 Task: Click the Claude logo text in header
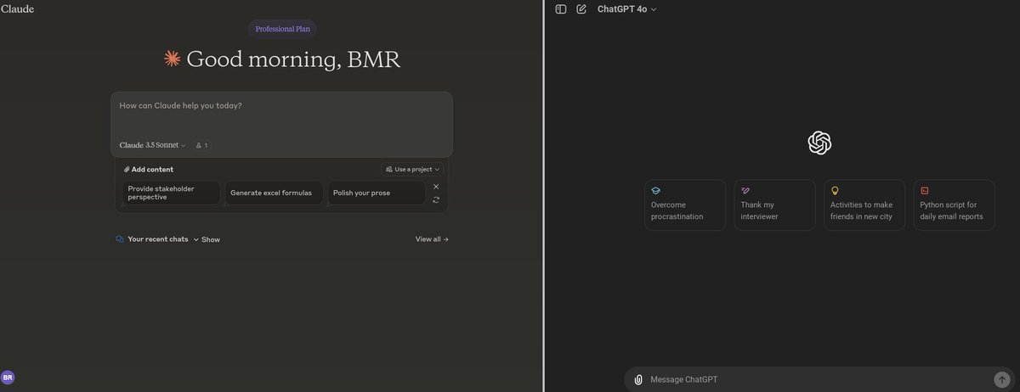tap(17, 8)
